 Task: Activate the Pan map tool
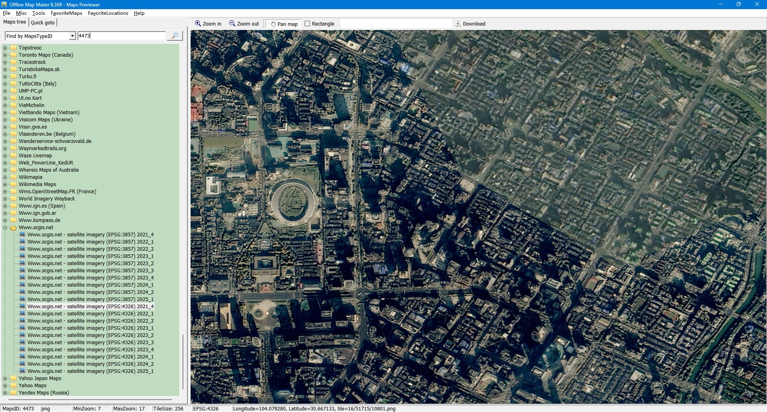pyautogui.click(x=284, y=24)
